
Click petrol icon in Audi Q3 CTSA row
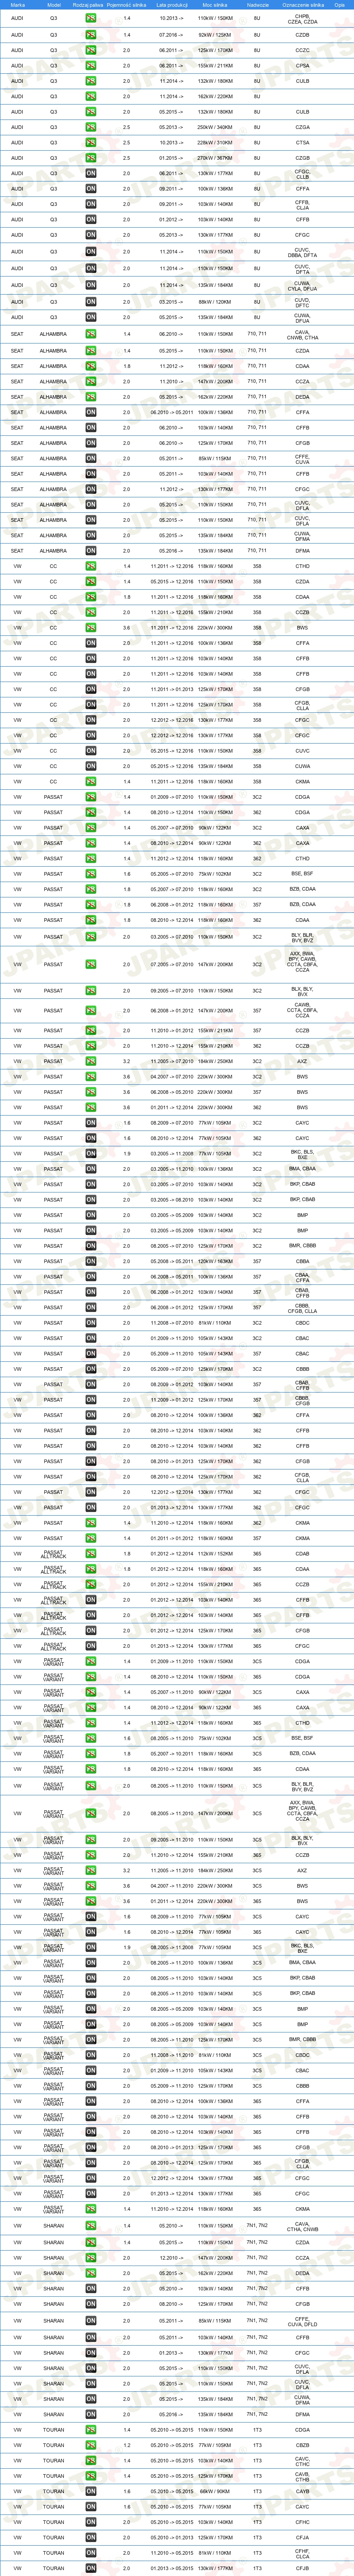(x=91, y=143)
